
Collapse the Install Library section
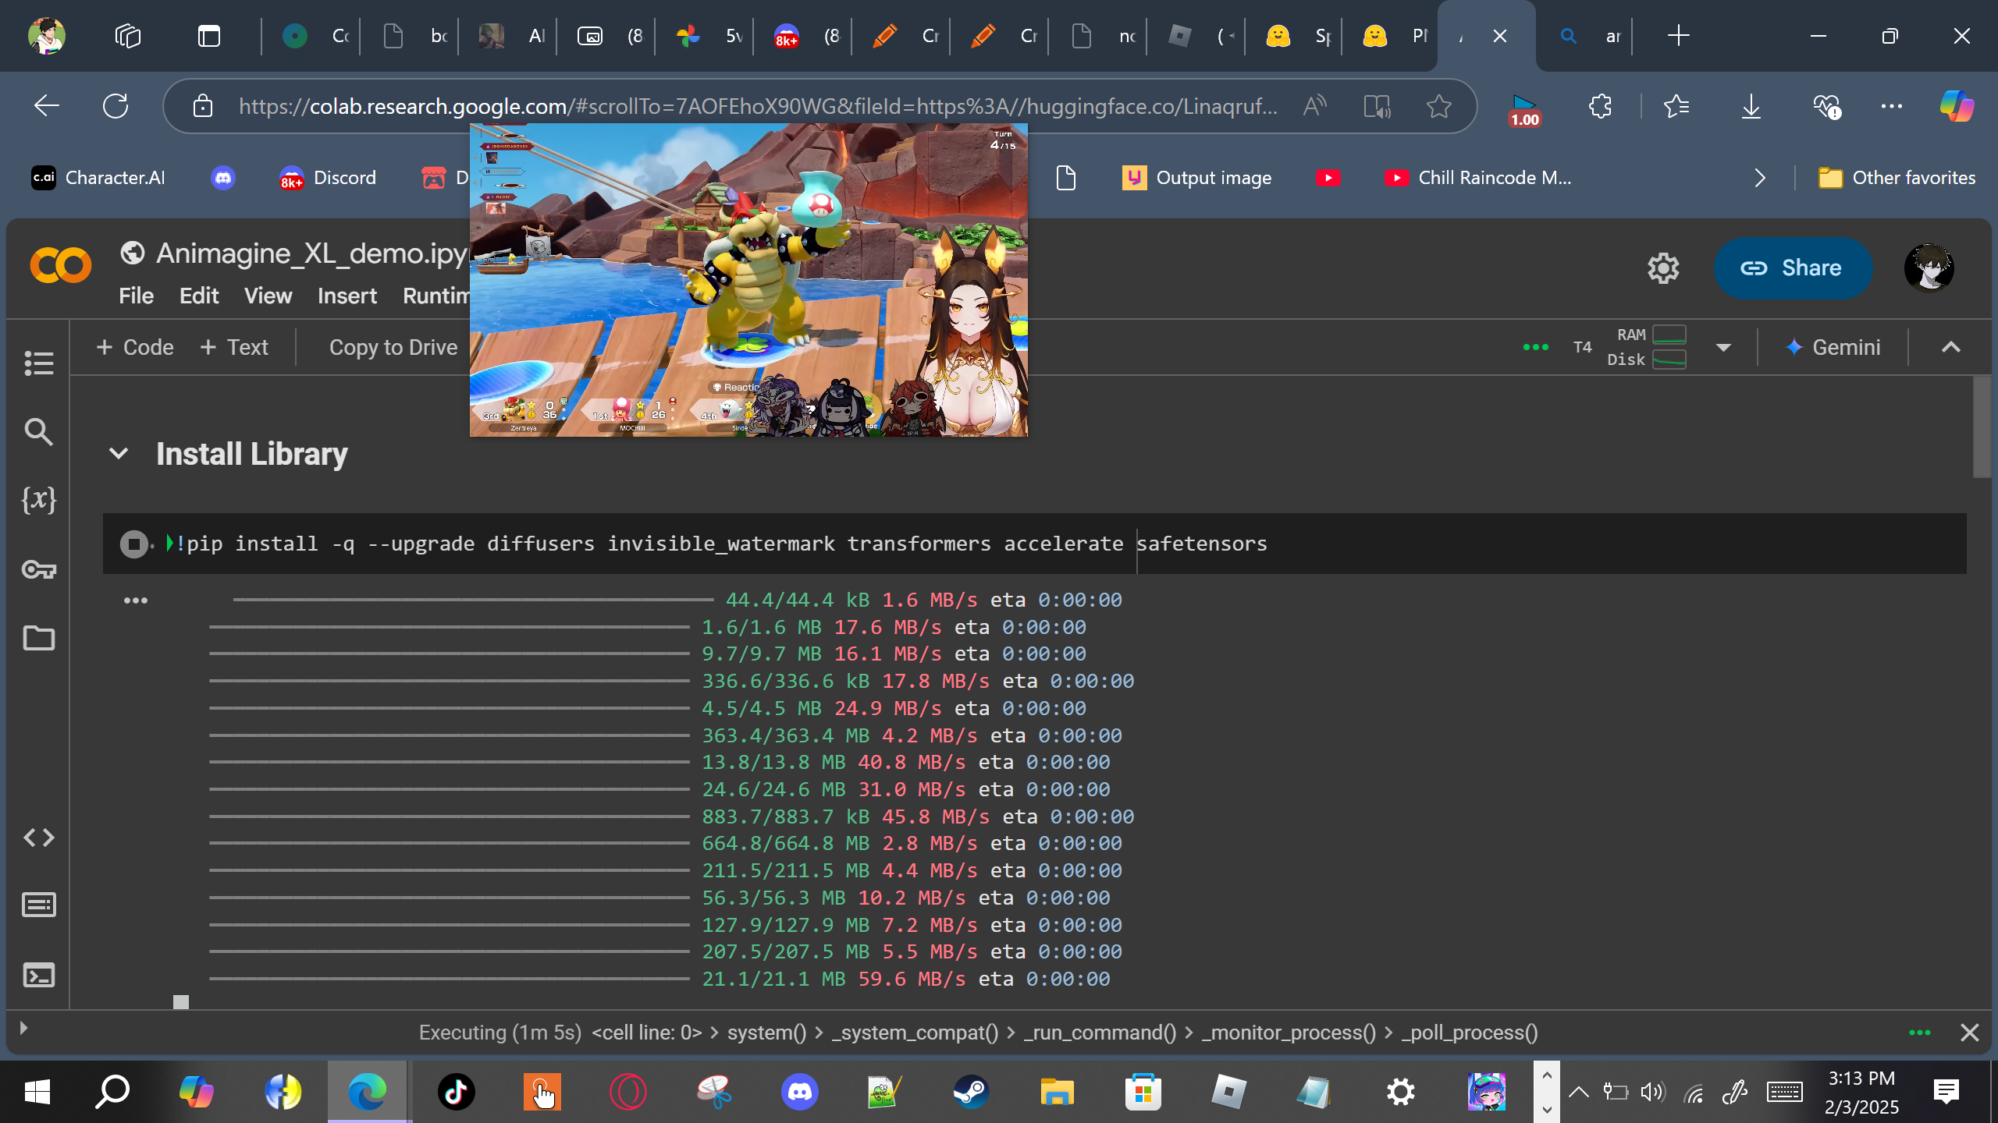pos(119,454)
